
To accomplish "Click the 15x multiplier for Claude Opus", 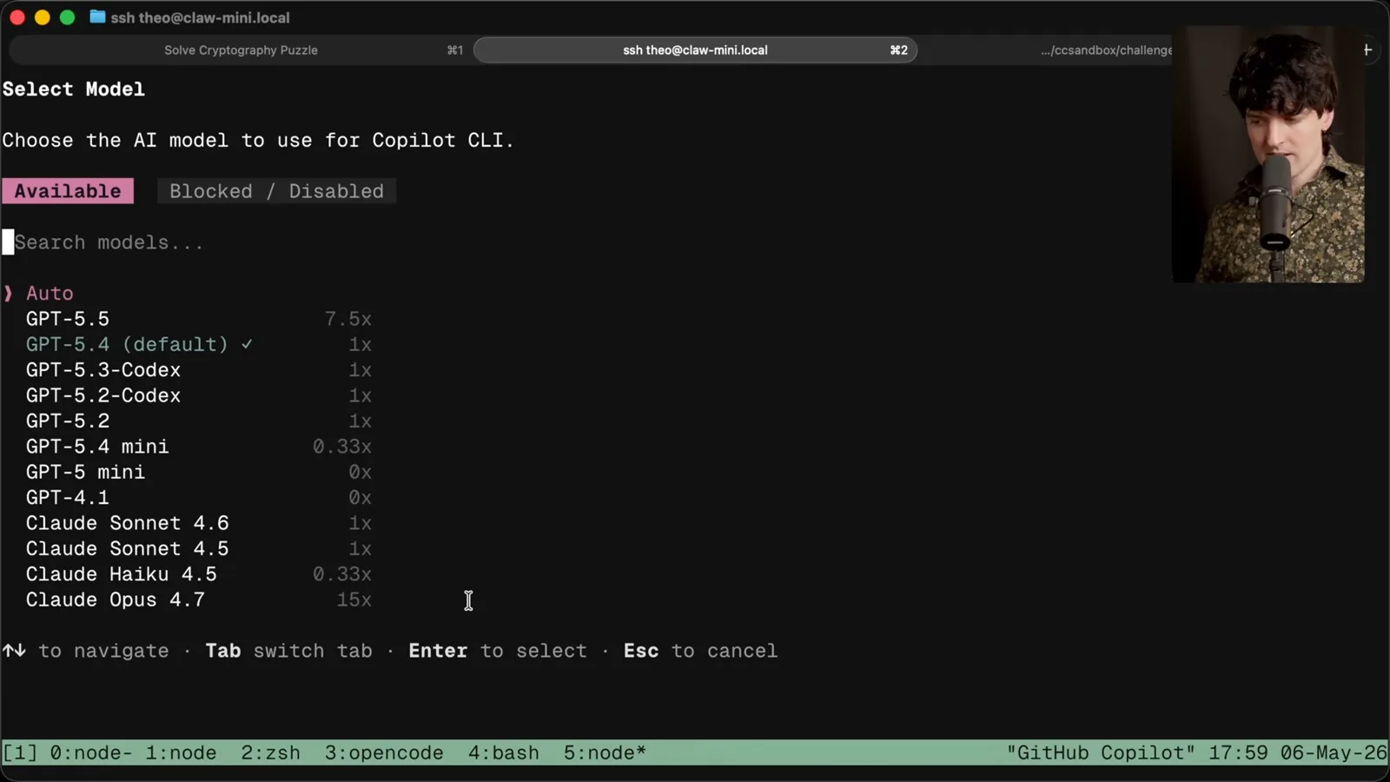I will tap(354, 600).
